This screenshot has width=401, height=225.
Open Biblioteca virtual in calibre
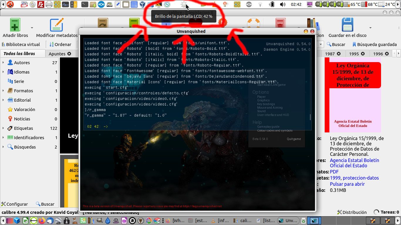(21, 45)
